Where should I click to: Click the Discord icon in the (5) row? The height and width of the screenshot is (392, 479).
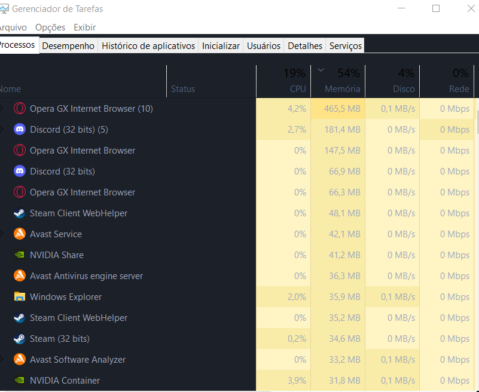tap(20, 130)
